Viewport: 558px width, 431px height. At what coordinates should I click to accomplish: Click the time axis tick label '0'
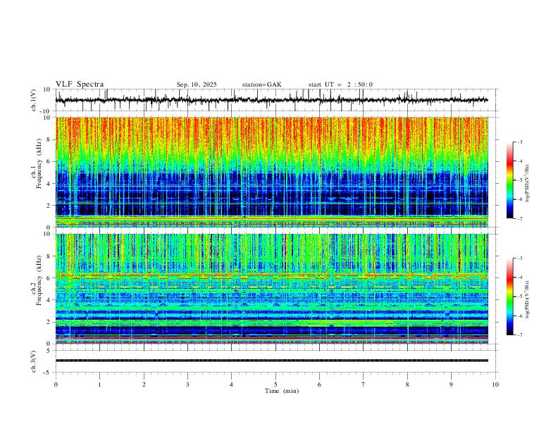[56, 385]
